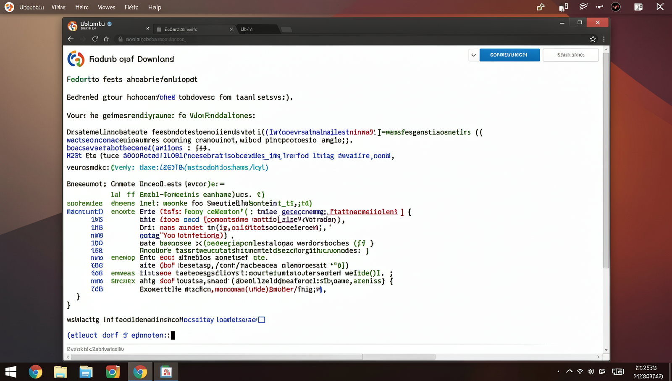Click the display keyboard icon in tray
Image resolution: width=672 pixels, height=381 pixels.
tap(618, 371)
